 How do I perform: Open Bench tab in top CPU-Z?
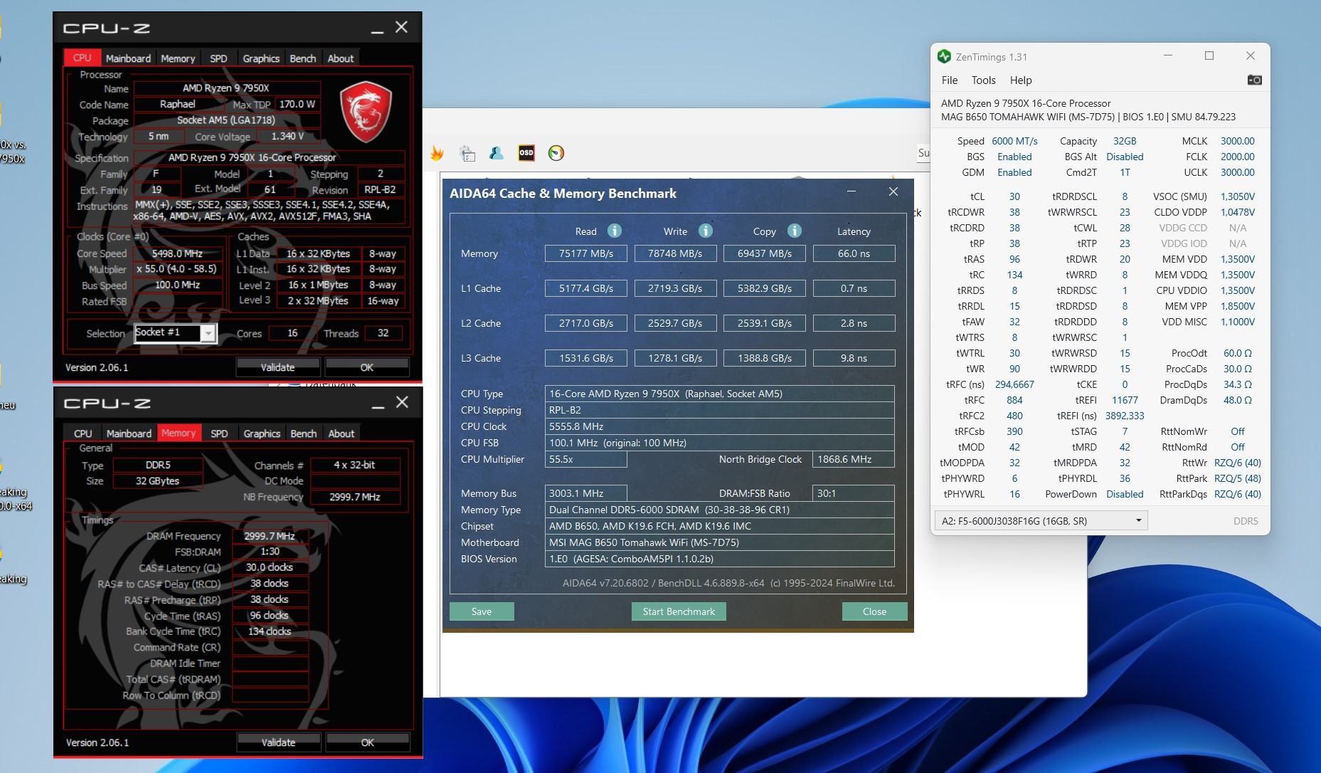tap(302, 58)
